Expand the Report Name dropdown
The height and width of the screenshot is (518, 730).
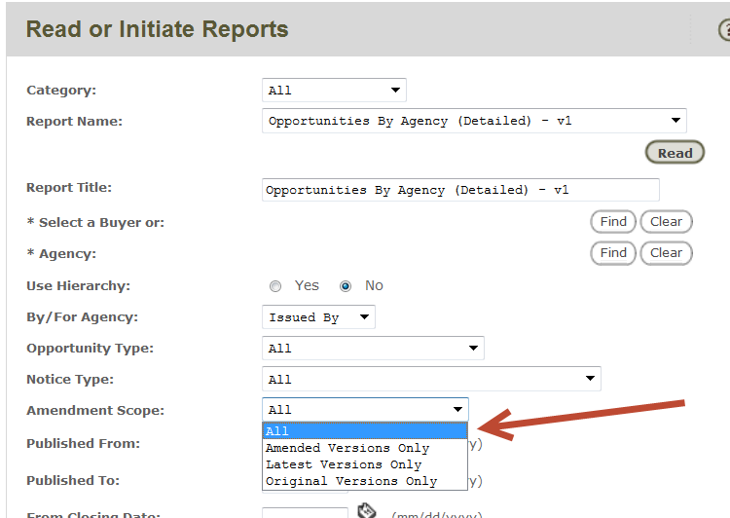tap(474, 122)
